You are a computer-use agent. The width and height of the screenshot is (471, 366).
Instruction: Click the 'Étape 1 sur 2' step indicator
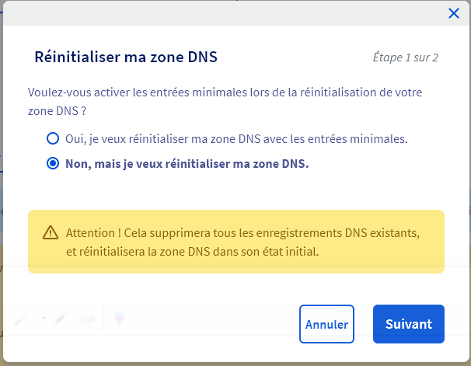406,58
